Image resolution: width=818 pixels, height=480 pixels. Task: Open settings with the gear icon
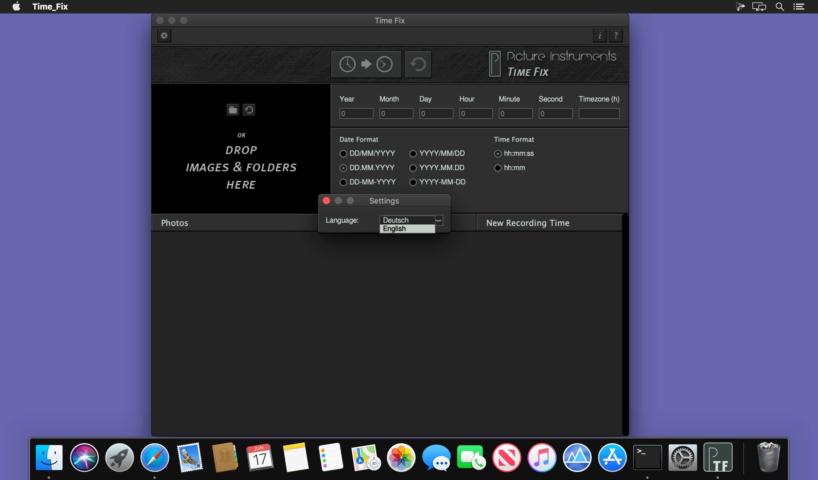point(164,36)
